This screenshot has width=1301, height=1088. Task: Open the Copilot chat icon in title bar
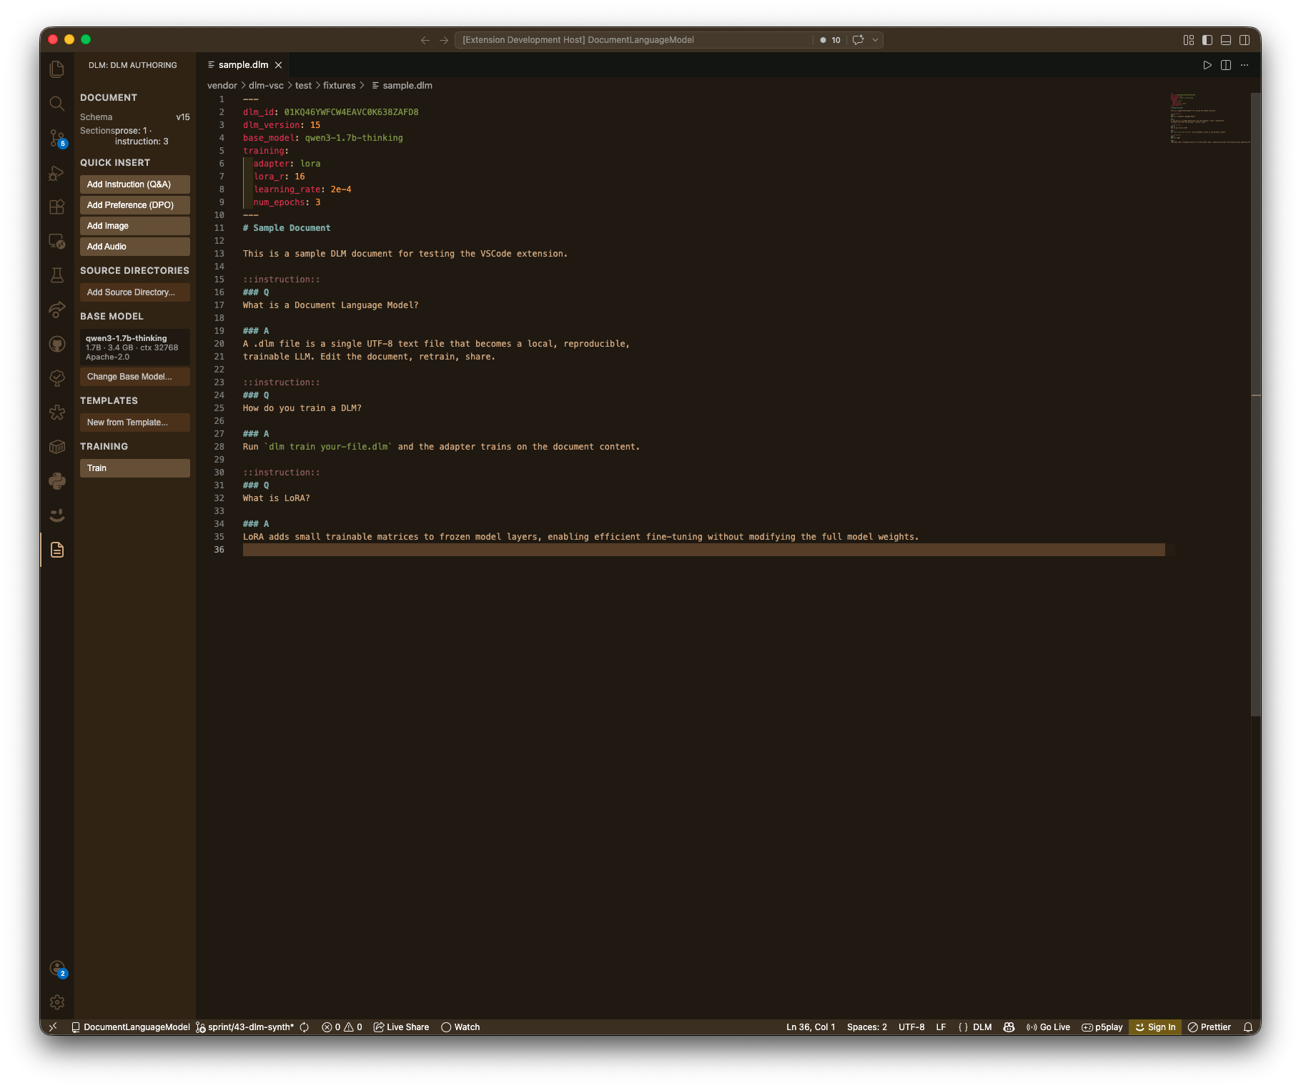coord(859,40)
